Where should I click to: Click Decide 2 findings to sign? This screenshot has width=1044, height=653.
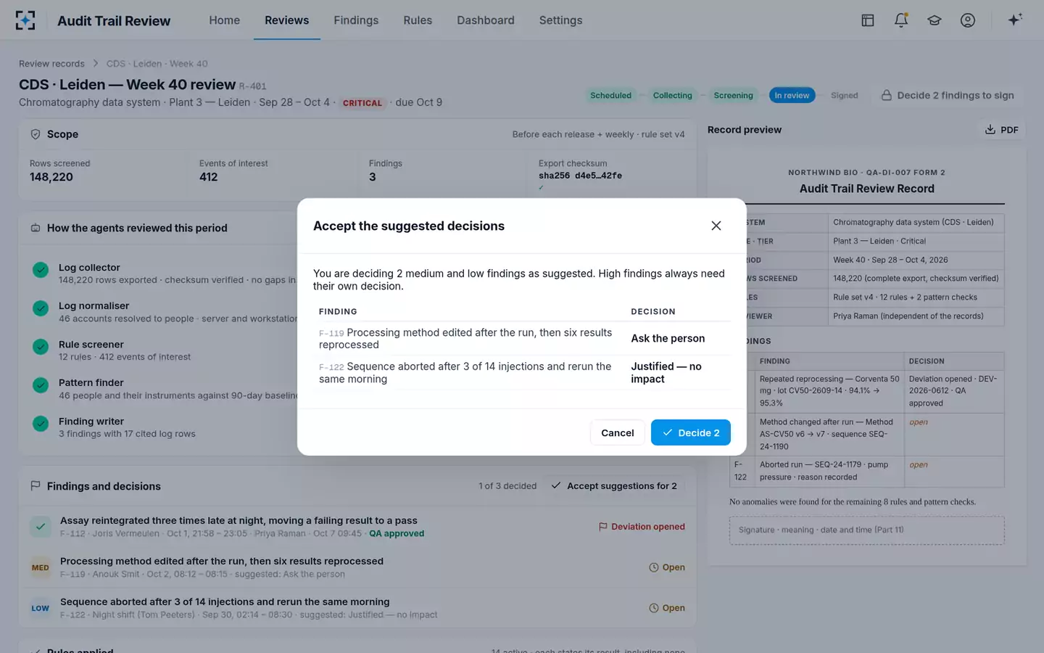coord(948,95)
